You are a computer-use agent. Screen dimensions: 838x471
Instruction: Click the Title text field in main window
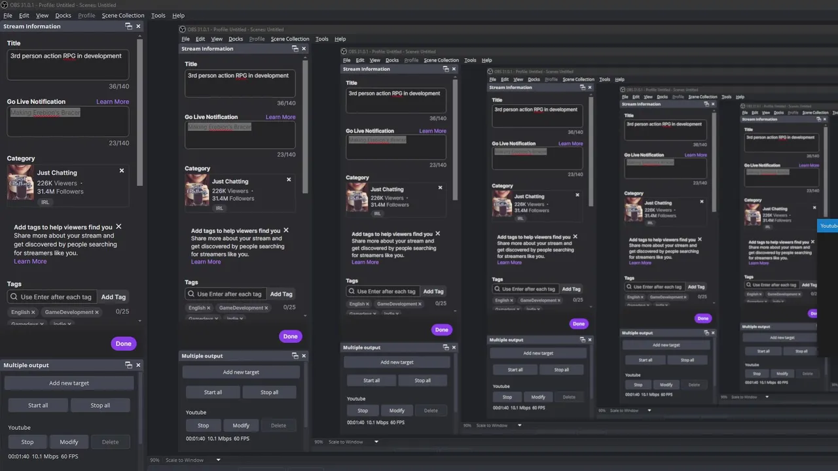tap(68, 65)
